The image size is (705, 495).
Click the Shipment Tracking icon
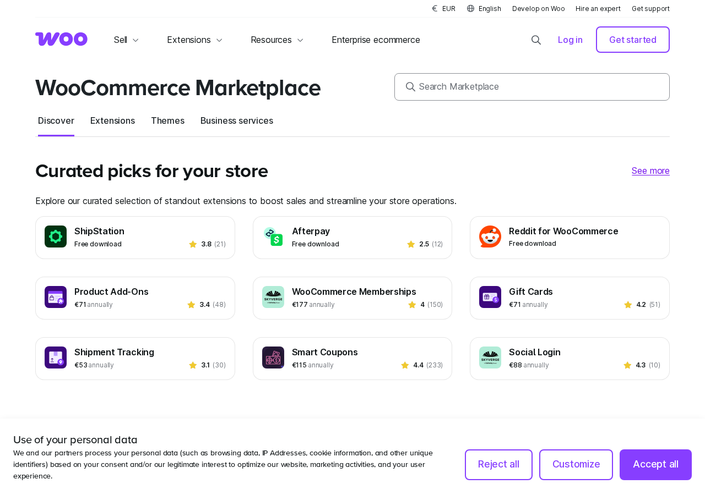(x=56, y=358)
